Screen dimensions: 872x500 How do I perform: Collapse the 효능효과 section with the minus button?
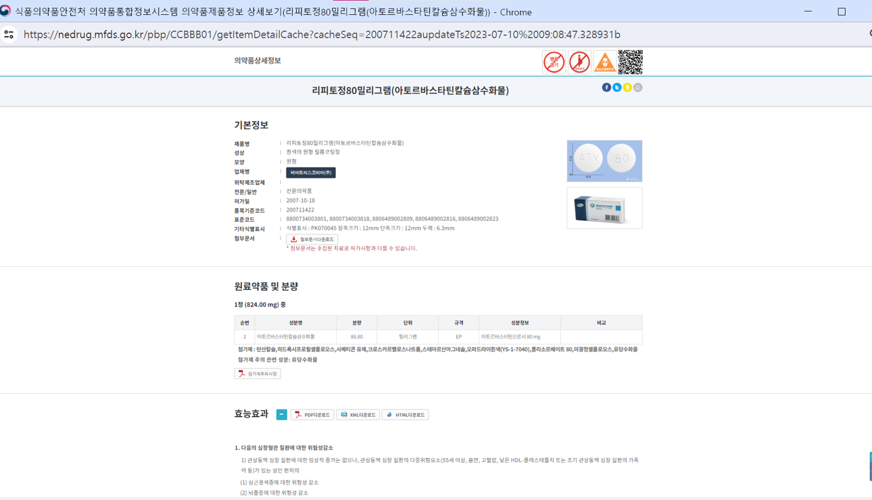281,414
